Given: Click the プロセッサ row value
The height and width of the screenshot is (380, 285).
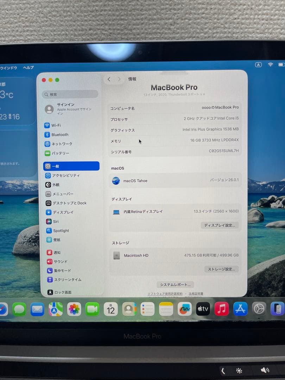Looking at the screenshot, I should [211, 118].
